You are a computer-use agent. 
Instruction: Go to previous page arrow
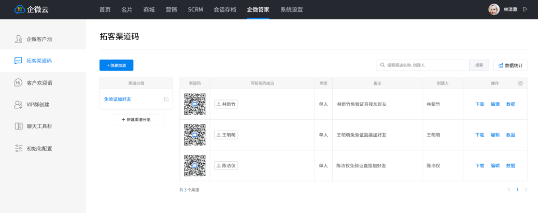tap(508, 189)
